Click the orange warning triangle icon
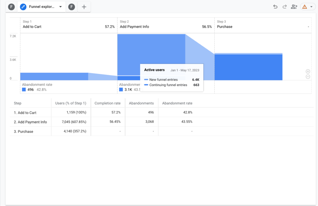 click(x=305, y=7)
